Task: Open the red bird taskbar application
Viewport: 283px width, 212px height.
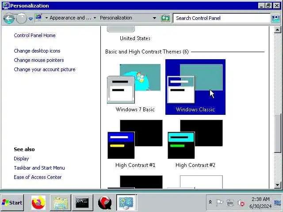Action: coord(105,203)
